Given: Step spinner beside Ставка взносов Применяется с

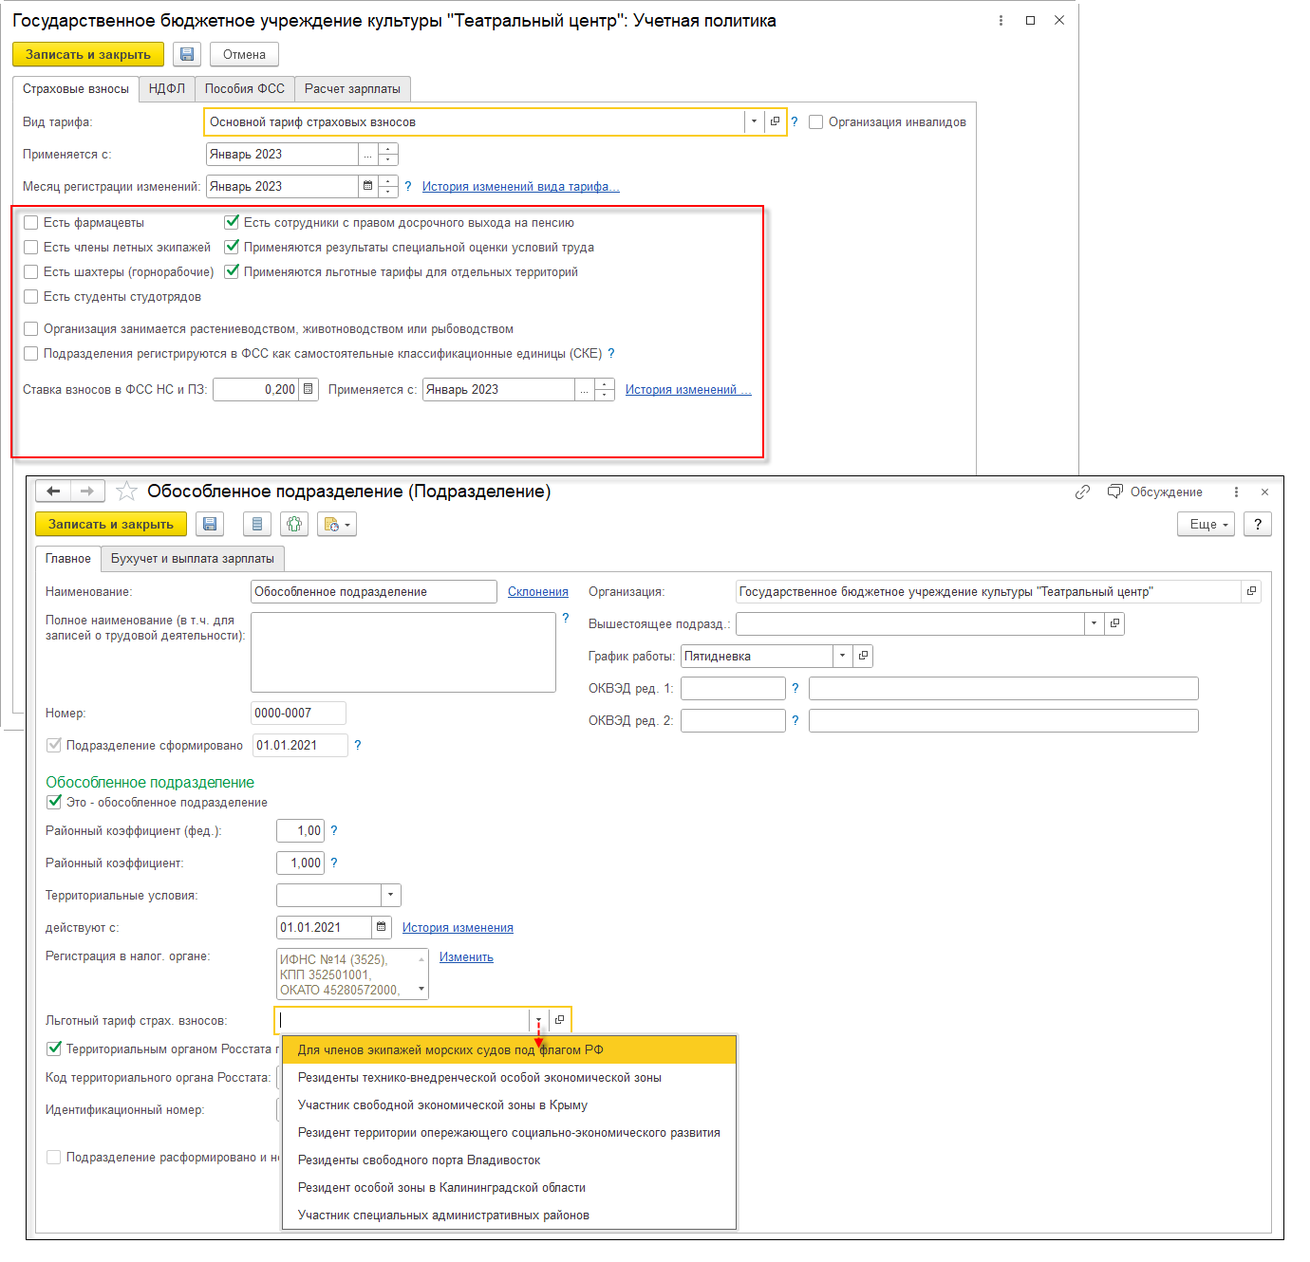Looking at the screenshot, I should [x=605, y=389].
